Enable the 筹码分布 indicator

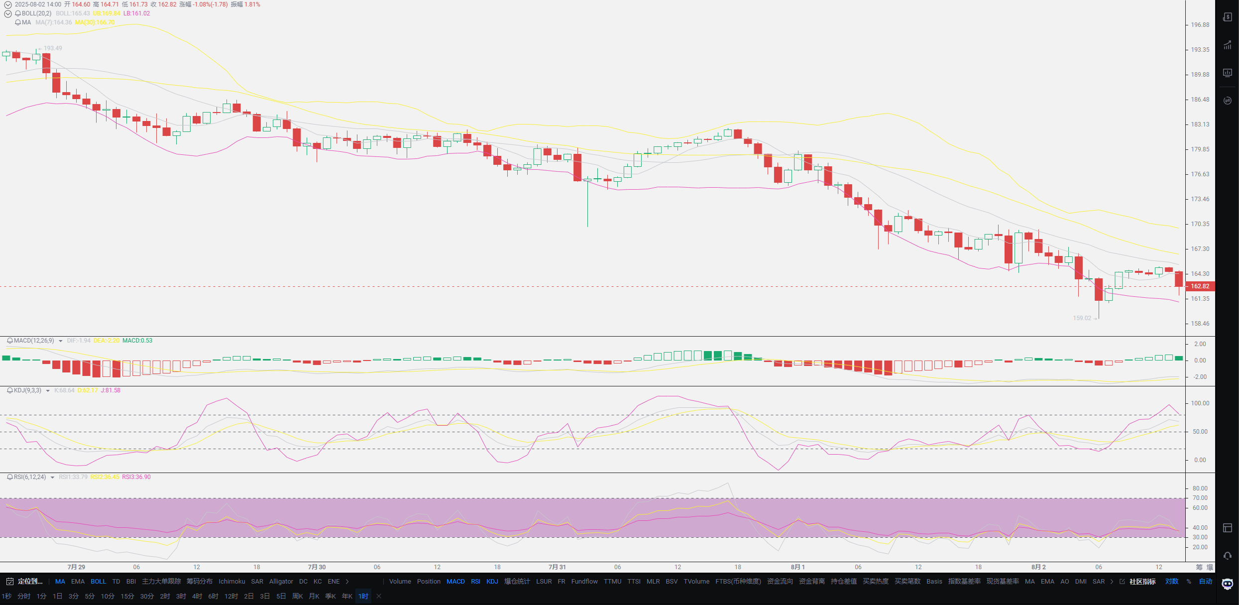click(x=200, y=582)
